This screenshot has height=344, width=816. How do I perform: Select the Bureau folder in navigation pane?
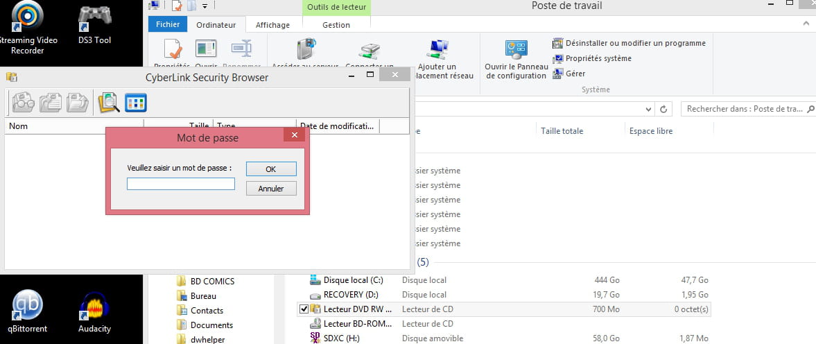pos(203,295)
